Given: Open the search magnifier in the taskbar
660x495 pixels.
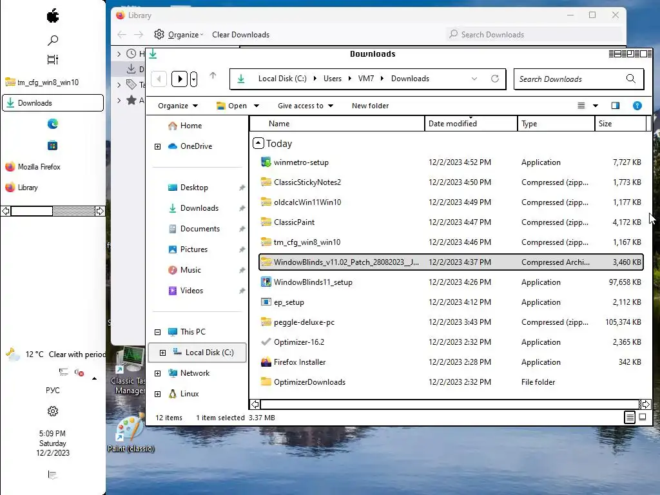Looking at the screenshot, I should tap(53, 41).
